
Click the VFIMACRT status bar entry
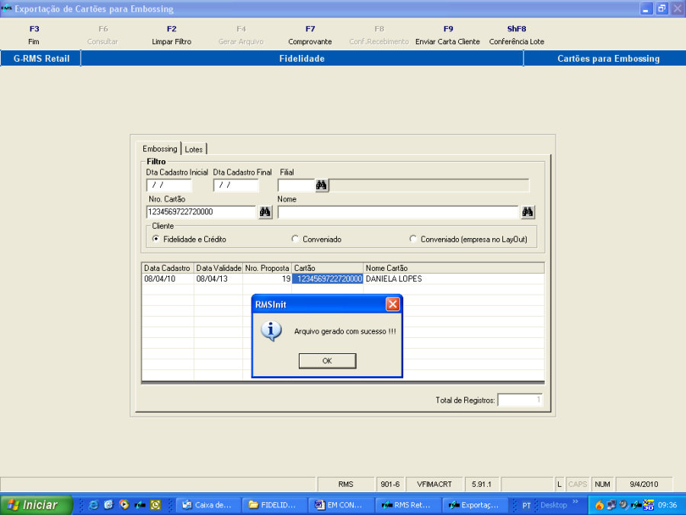coord(434,484)
